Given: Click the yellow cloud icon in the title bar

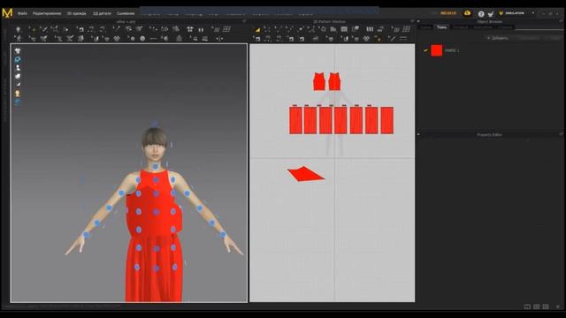Looking at the screenshot, I should (468, 13).
